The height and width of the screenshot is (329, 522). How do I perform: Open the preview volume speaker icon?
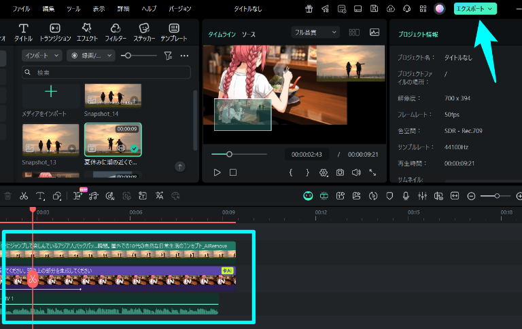[x=356, y=172]
